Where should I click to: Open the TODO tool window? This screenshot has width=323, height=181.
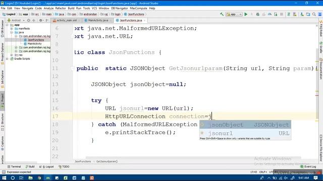pyautogui.click(x=64, y=166)
